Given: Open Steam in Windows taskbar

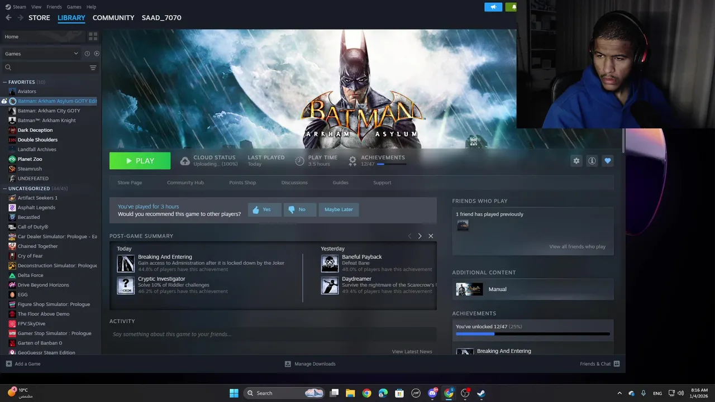Looking at the screenshot, I should point(481,393).
